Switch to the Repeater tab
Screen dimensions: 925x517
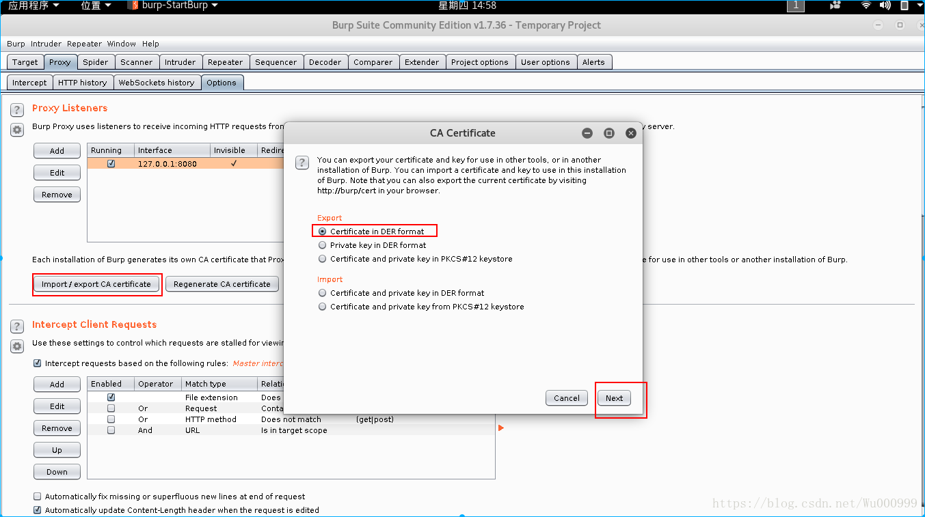point(226,62)
